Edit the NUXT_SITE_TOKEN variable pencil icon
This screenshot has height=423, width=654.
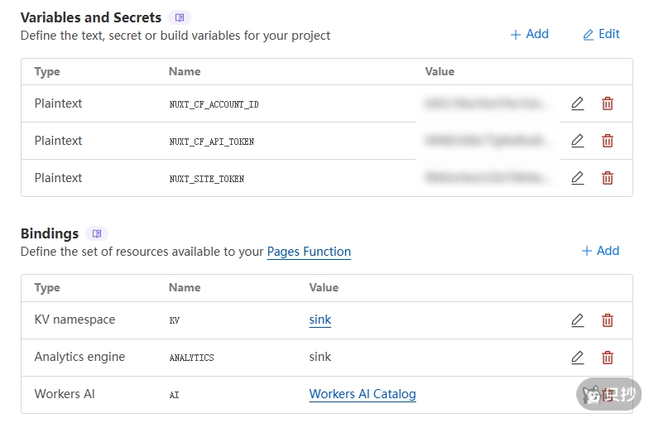(577, 178)
